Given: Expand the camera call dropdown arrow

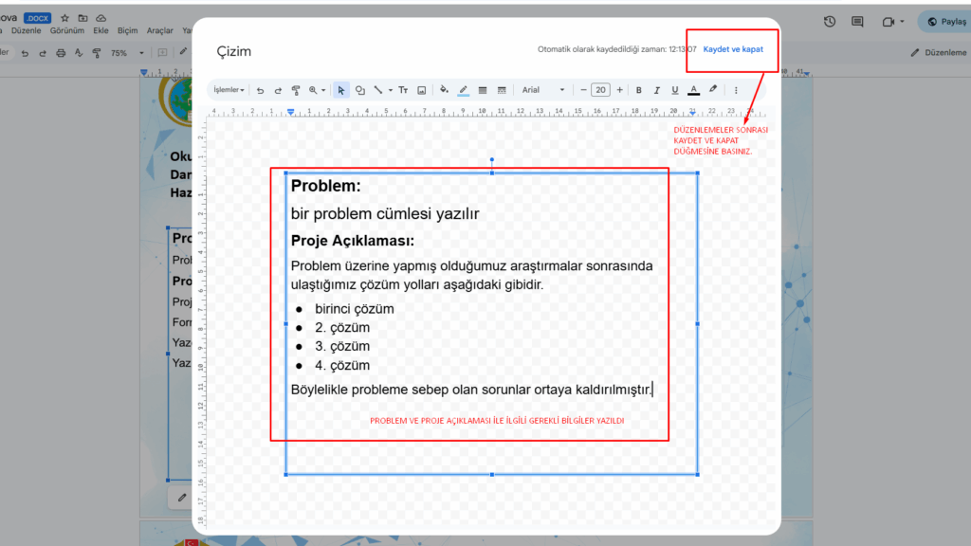Looking at the screenshot, I should point(902,22).
